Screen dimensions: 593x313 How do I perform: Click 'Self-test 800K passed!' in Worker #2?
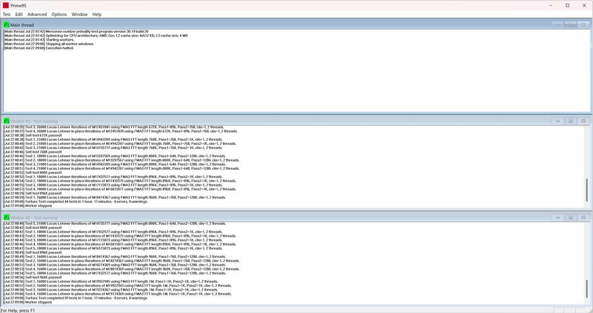click(x=33, y=228)
